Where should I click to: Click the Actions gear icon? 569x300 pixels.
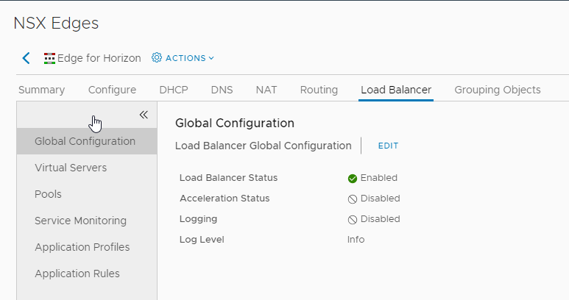coord(156,57)
